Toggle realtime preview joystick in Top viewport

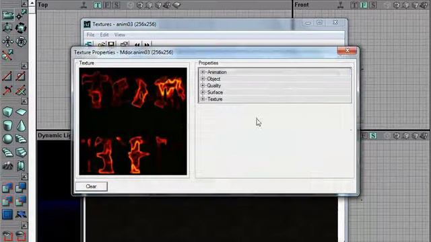(84, 5)
